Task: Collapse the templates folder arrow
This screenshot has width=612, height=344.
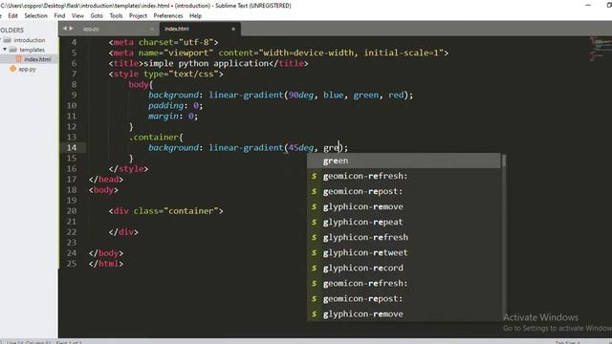Action: (x=5, y=50)
